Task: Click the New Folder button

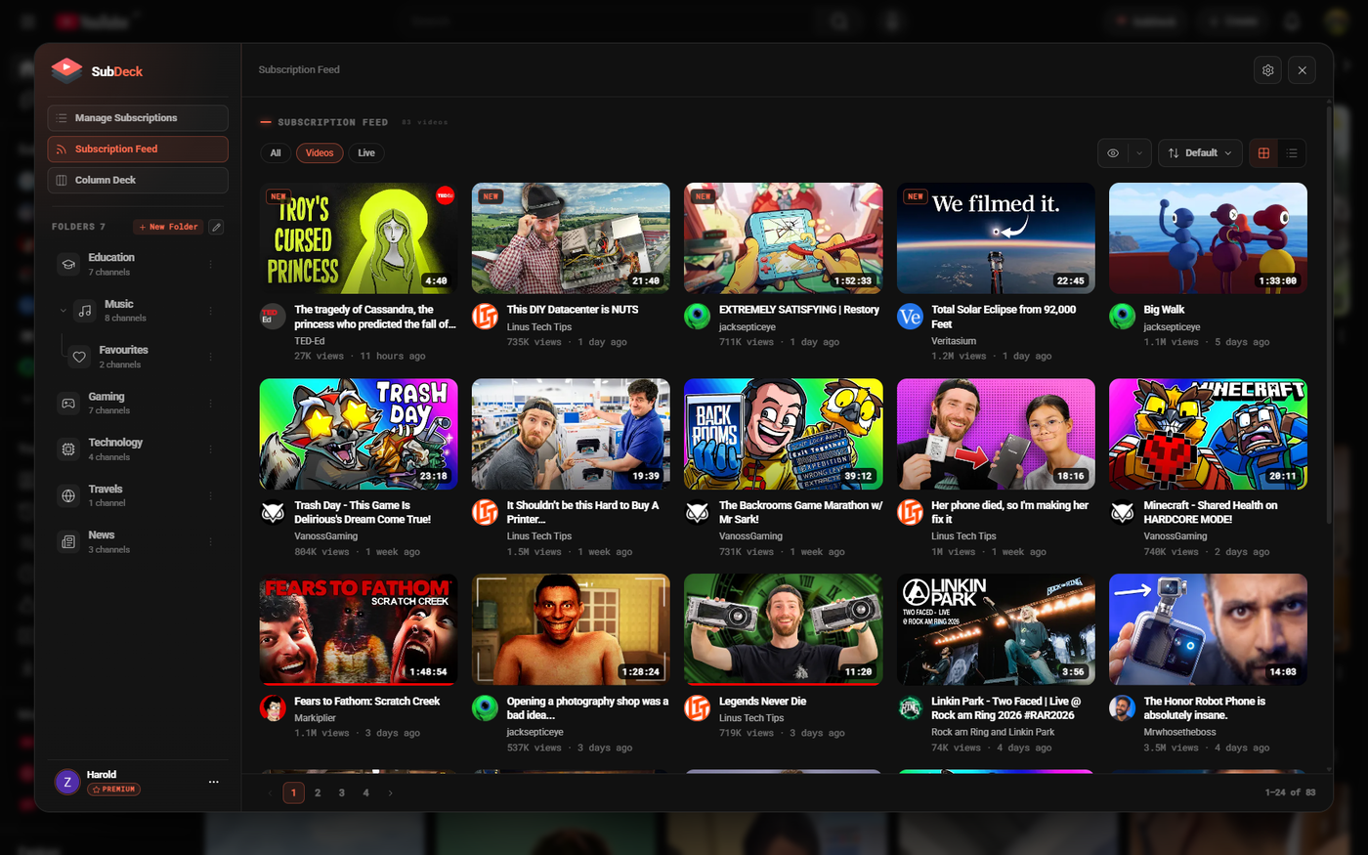Action: pos(168,227)
